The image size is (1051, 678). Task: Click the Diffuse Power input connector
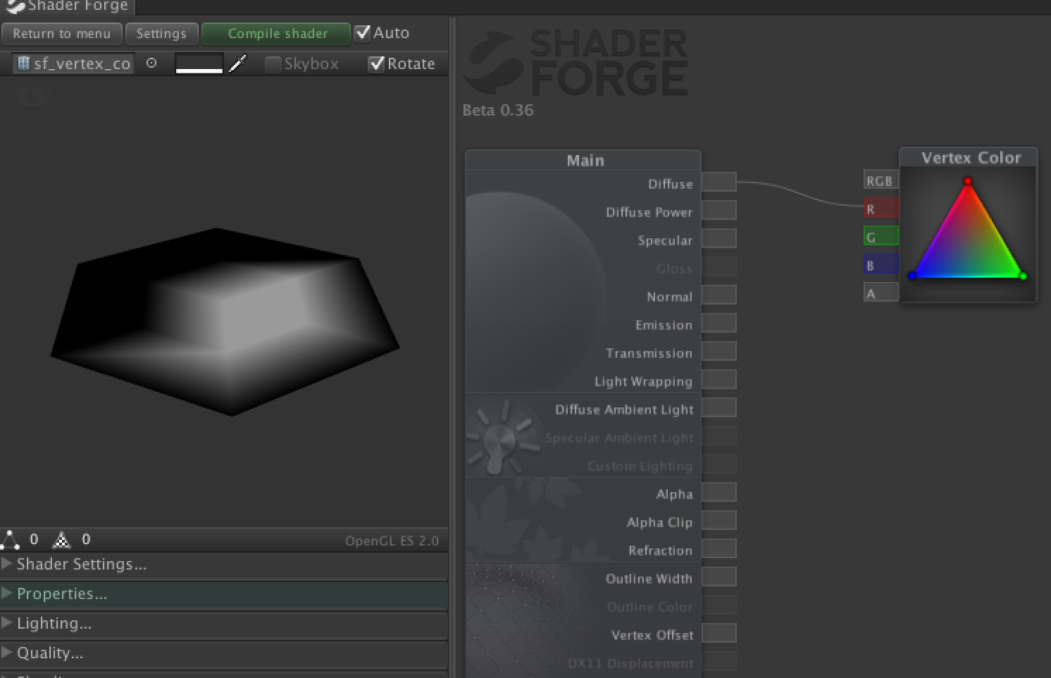pos(719,211)
